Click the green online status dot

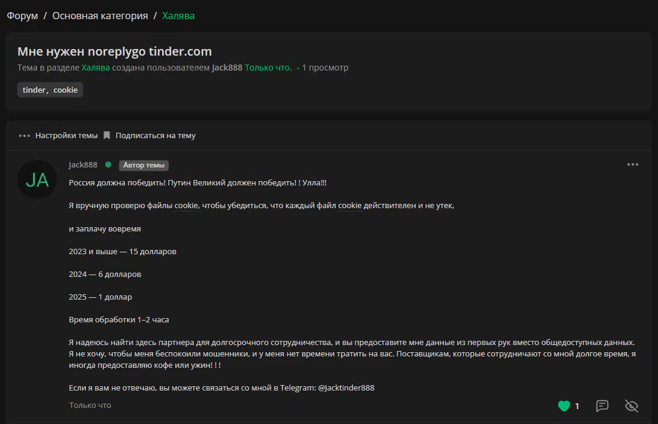point(108,164)
